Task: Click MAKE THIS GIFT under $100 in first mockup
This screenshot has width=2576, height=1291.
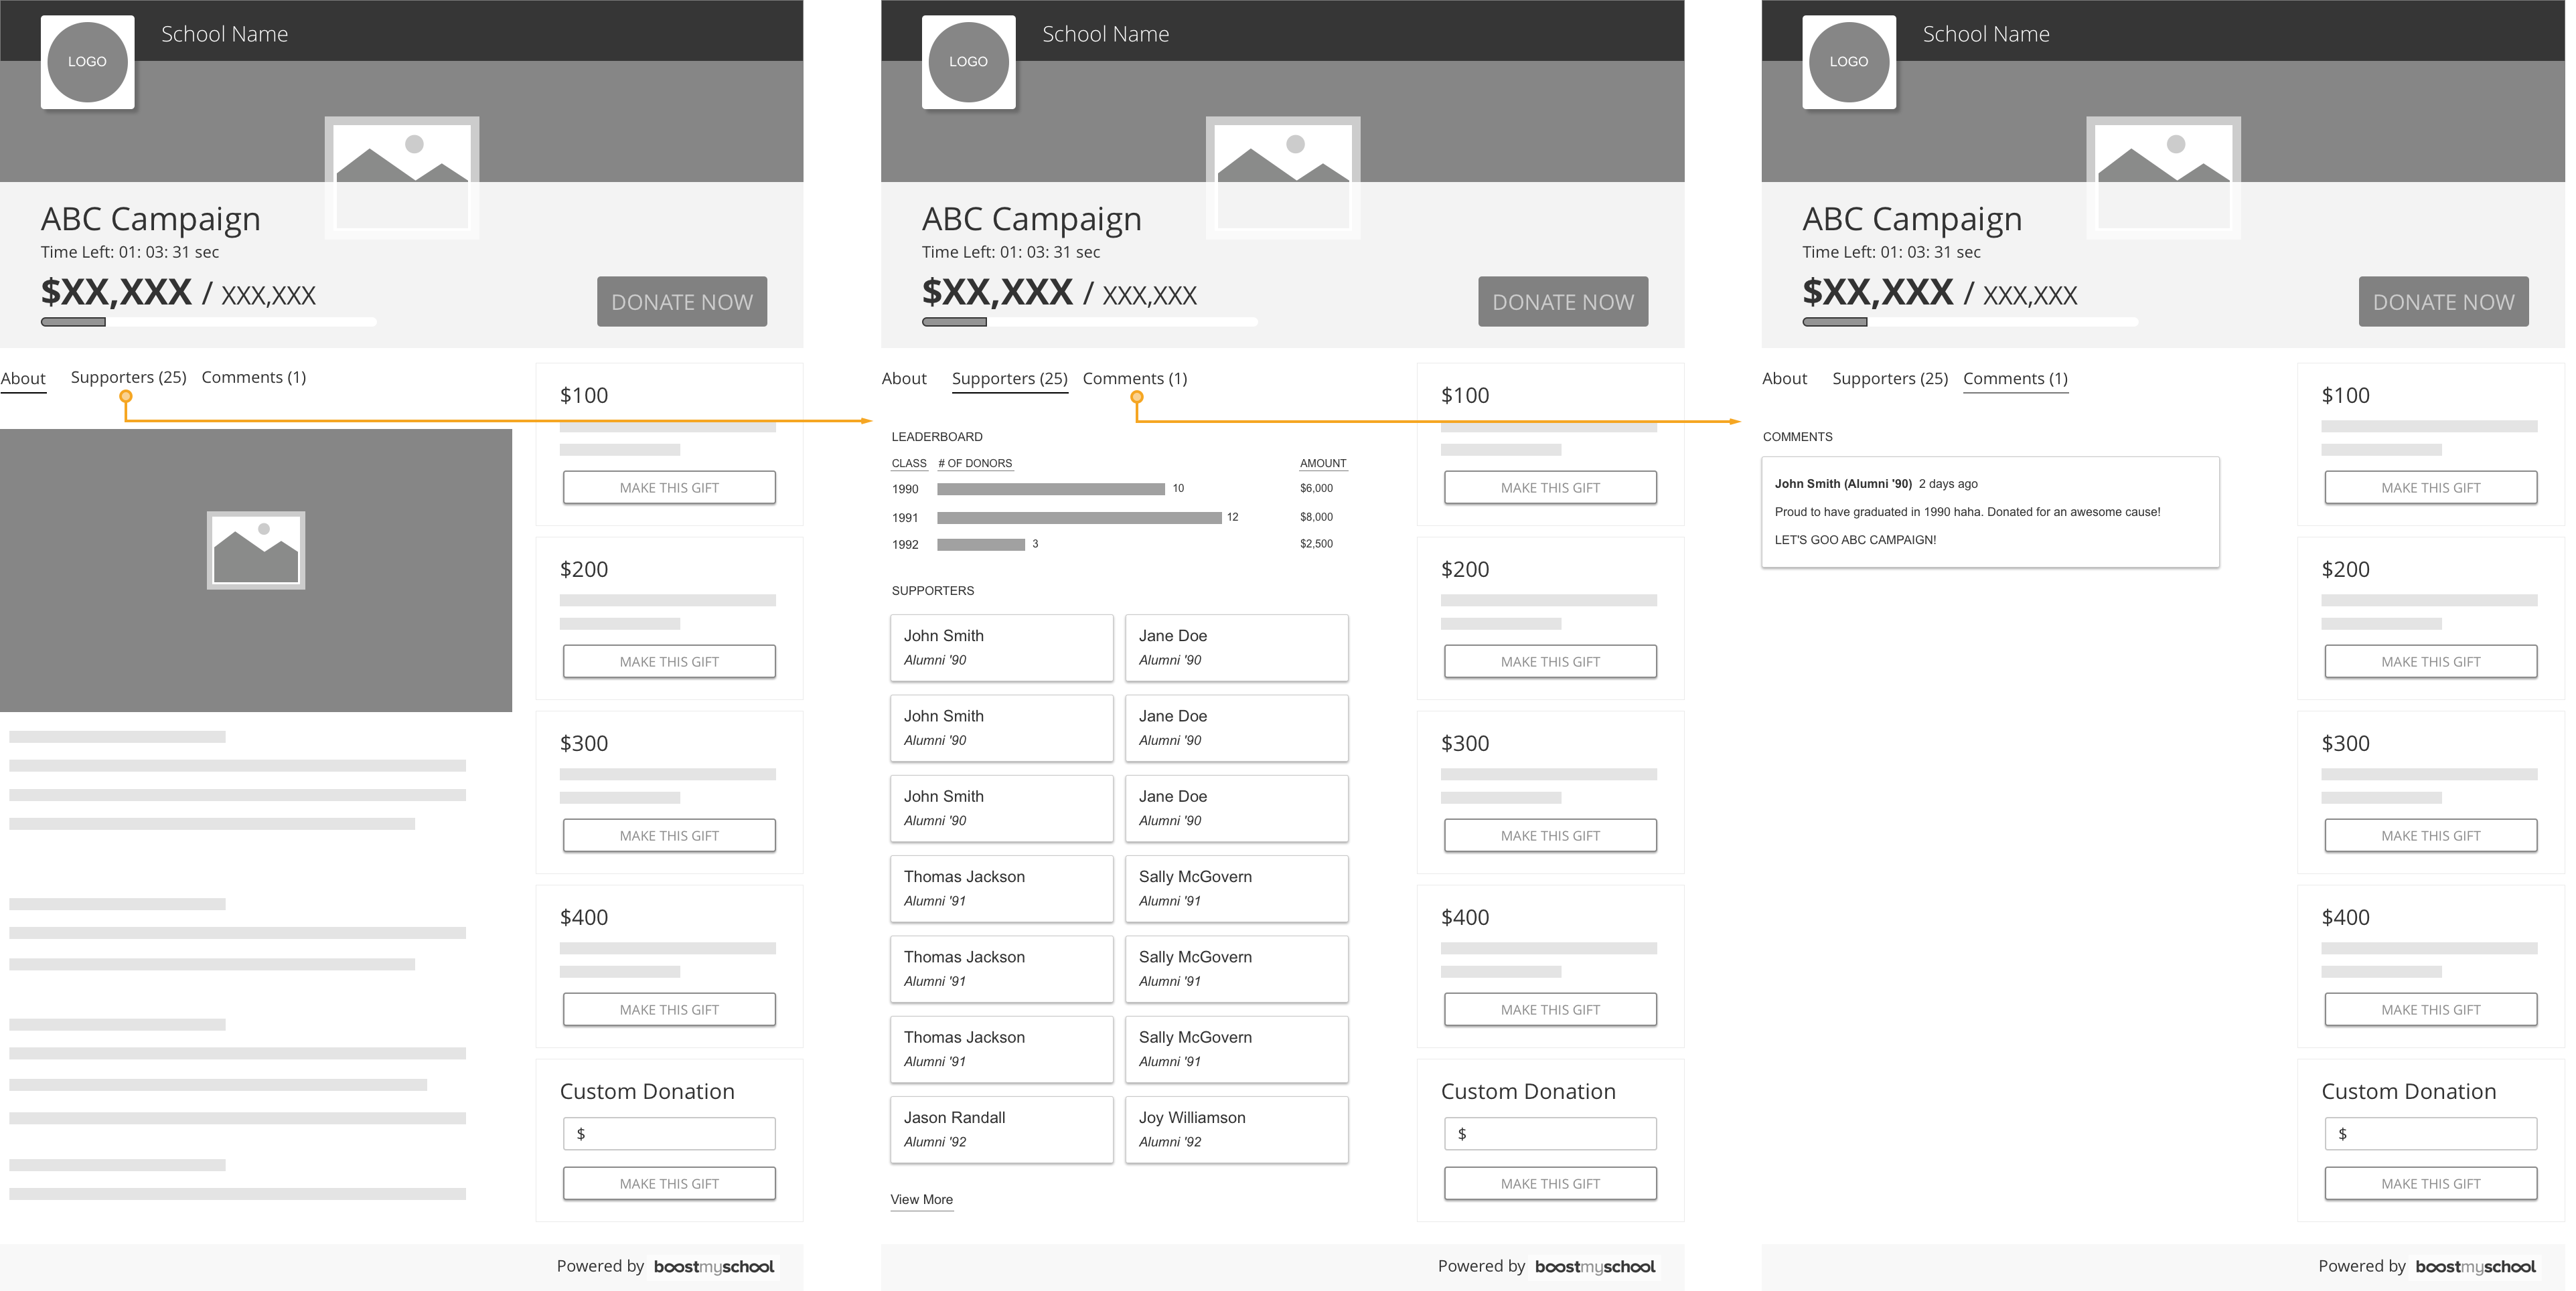Action: (669, 488)
